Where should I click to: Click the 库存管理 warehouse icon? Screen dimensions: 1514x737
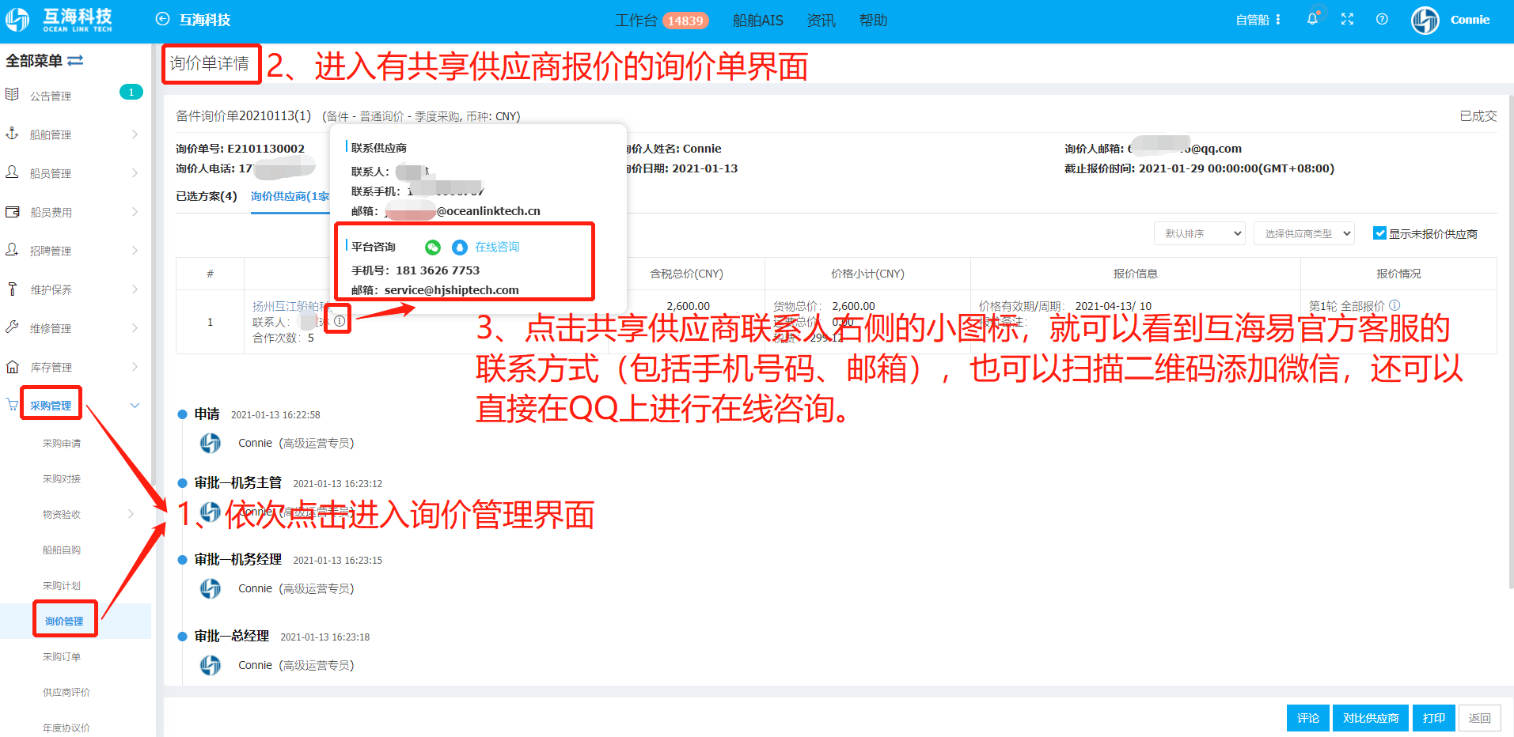click(x=12, y=366)
